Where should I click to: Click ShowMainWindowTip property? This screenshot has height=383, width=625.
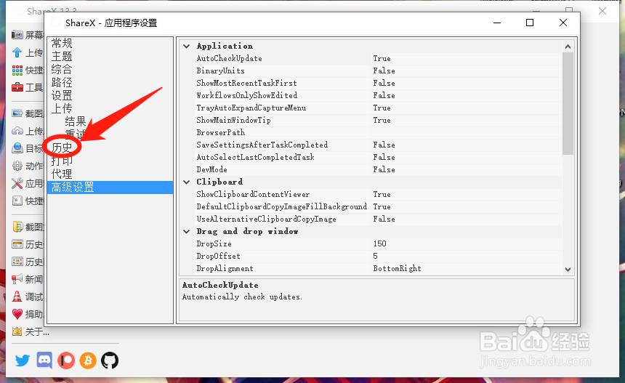233,121
